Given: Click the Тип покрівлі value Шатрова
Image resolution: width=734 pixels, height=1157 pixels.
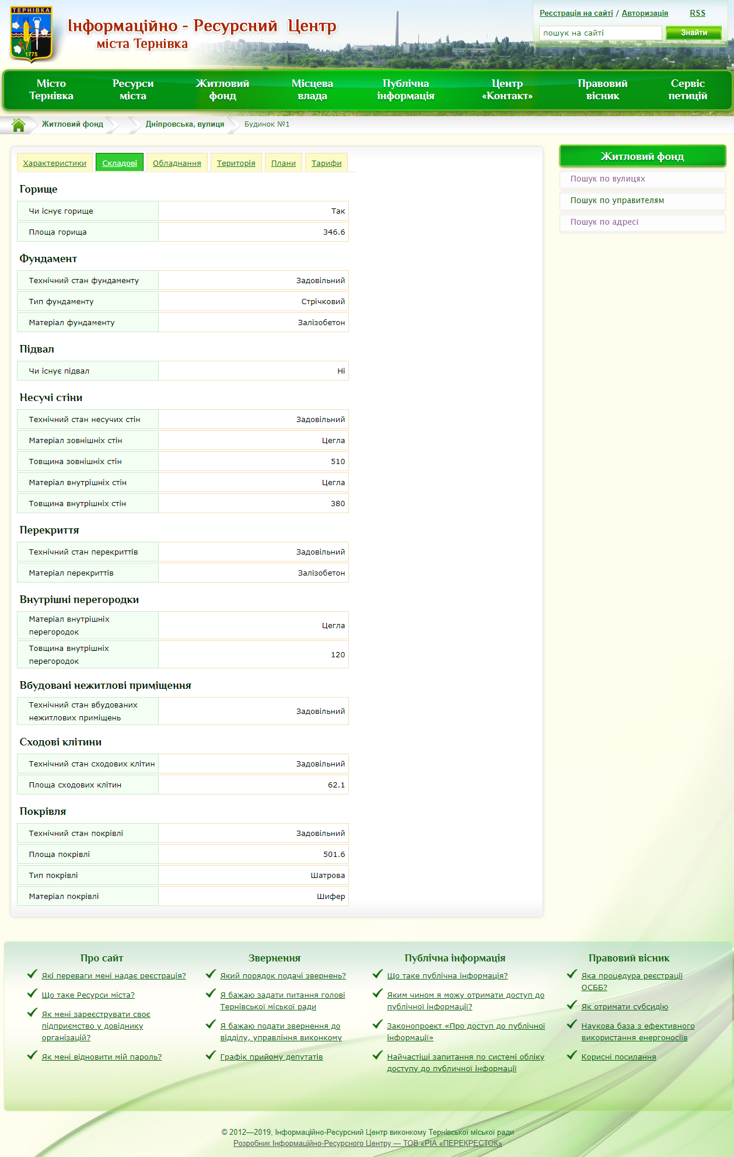Looking at the screenshot, I should (327, 875).
